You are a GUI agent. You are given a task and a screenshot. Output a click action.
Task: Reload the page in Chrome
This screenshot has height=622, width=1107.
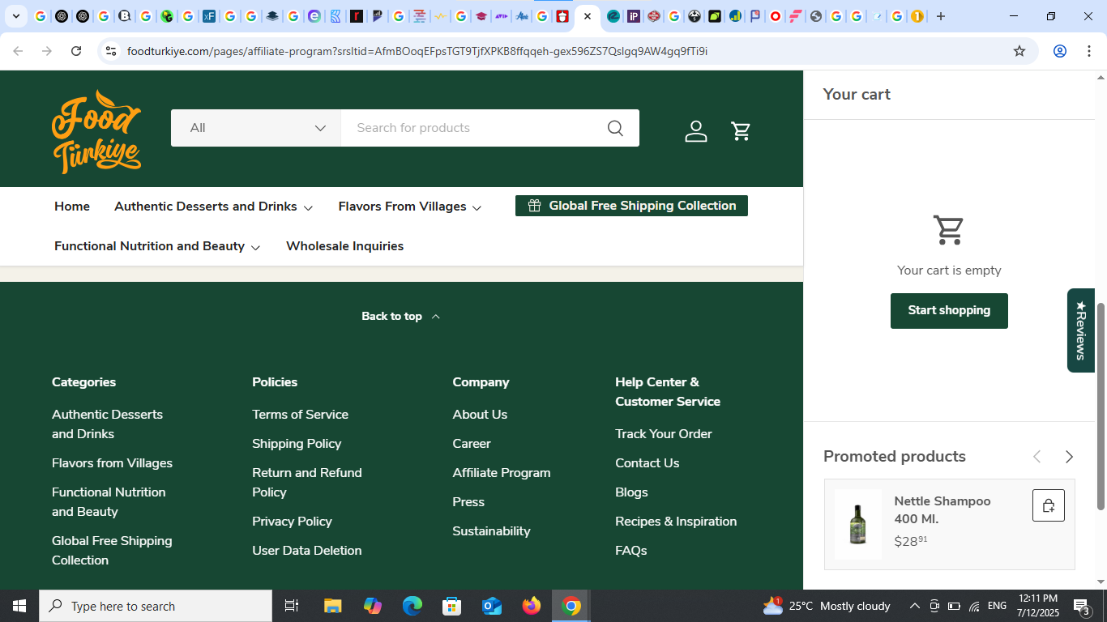[x=76, y=51]
